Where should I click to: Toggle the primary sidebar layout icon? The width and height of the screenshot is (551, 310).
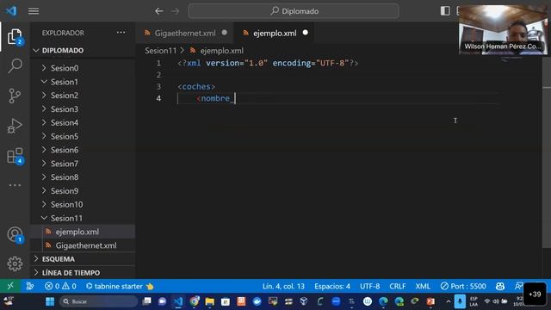click(445, 11)
